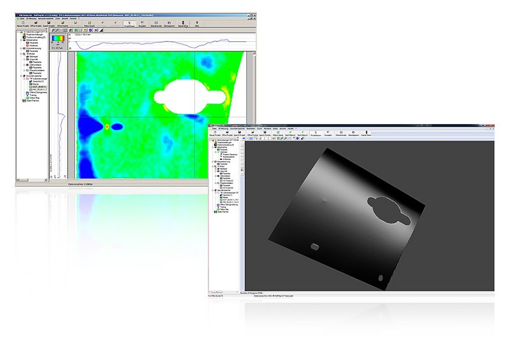
Task: Click Speich Projekt icon in back window toolbar
Action: (49, 23)
